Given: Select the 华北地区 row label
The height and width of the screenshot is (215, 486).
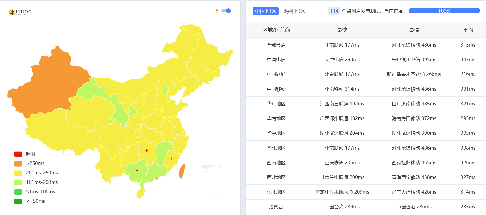Looking at the screenshot, I should coord(276,148).
